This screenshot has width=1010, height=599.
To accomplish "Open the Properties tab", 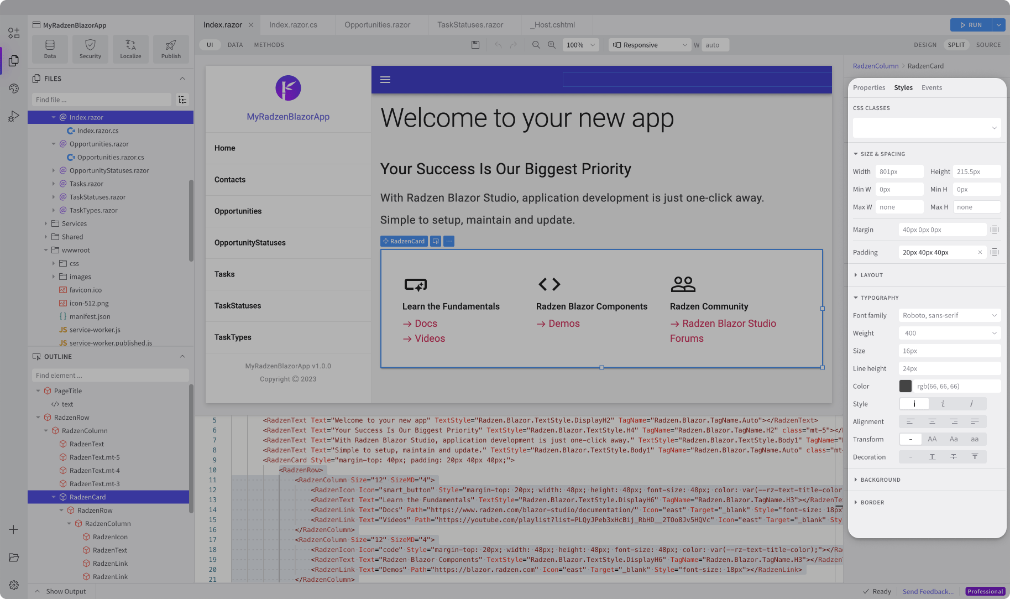I will point(869,87).
